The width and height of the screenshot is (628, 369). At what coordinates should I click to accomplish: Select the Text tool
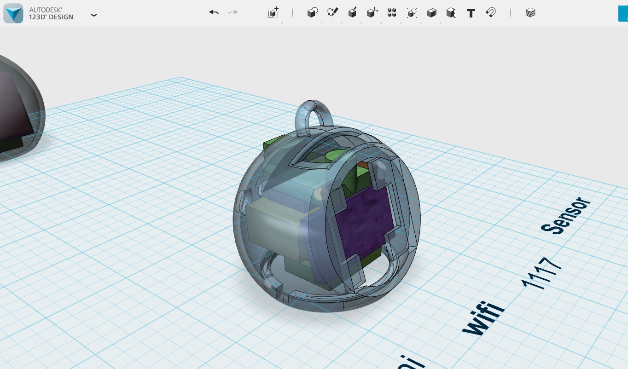tap(471, 12)
